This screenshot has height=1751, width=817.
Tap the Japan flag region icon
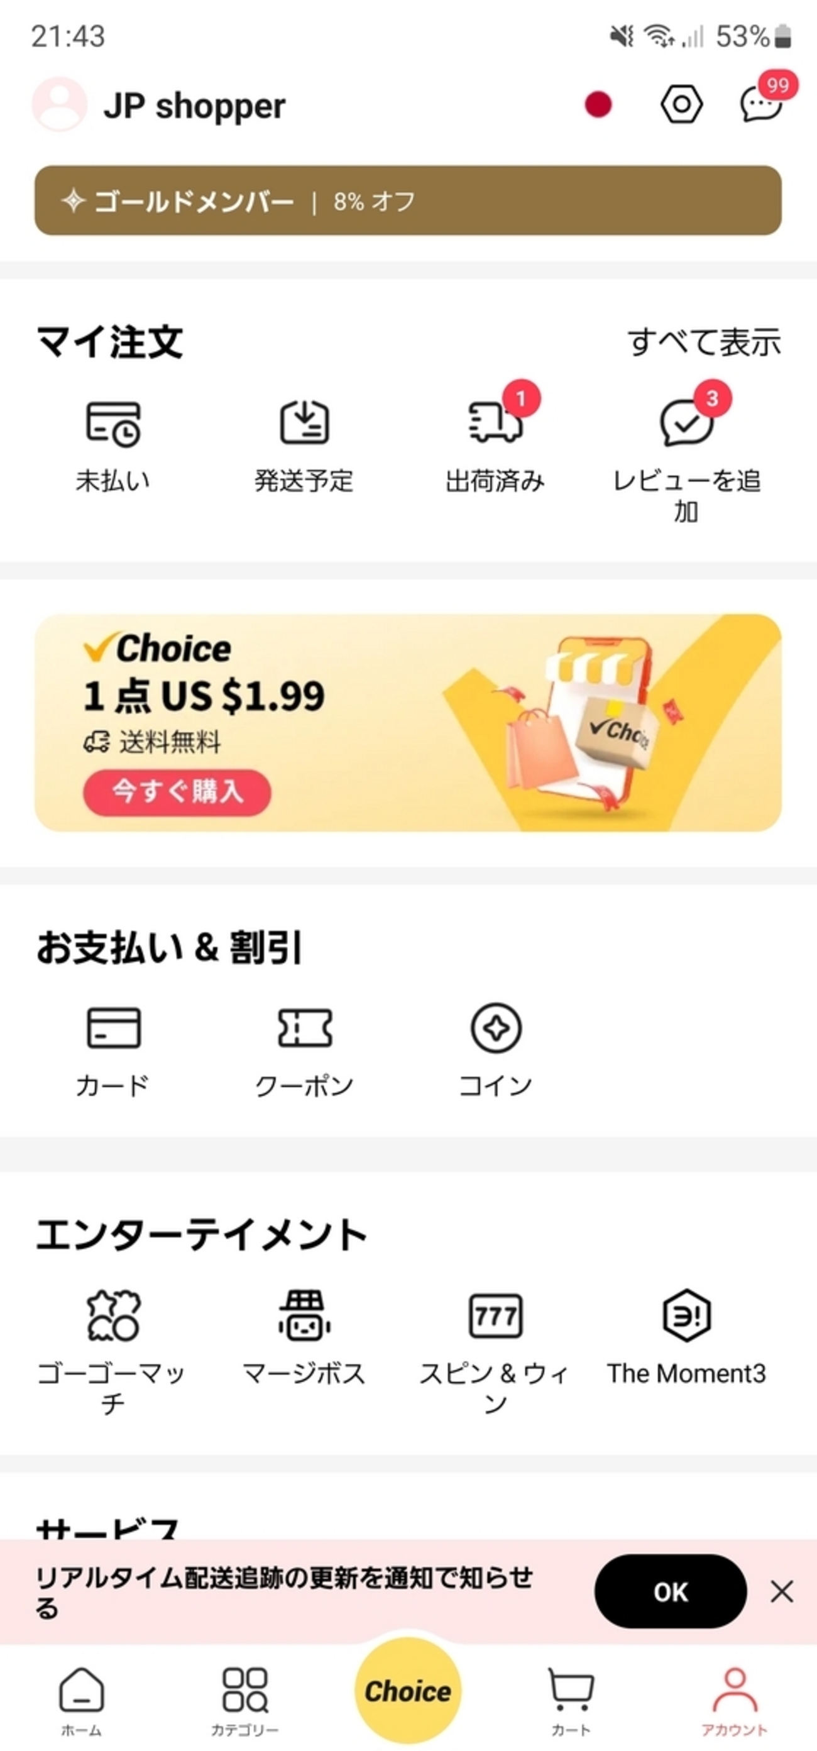[598, 105]
